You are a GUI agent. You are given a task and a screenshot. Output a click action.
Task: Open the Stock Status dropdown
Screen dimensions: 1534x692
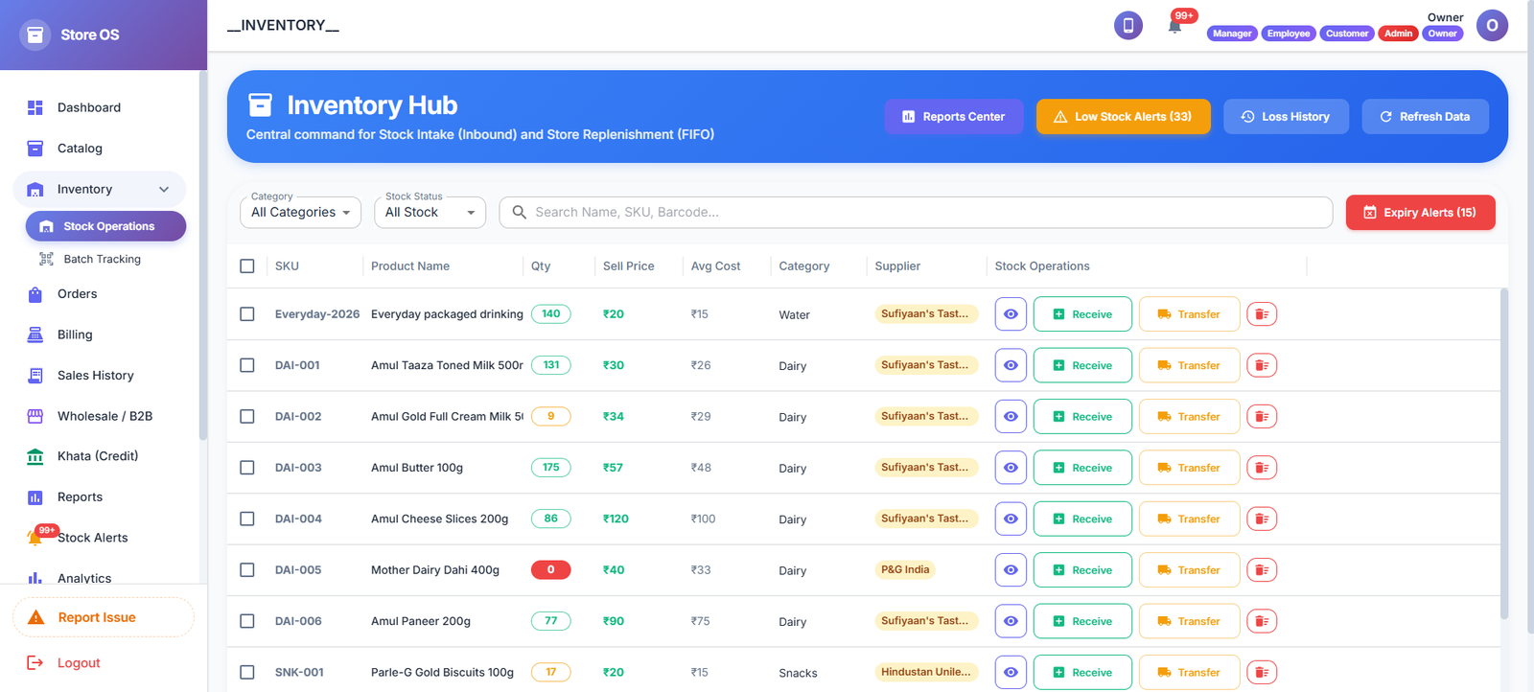(x=430, y=213)
